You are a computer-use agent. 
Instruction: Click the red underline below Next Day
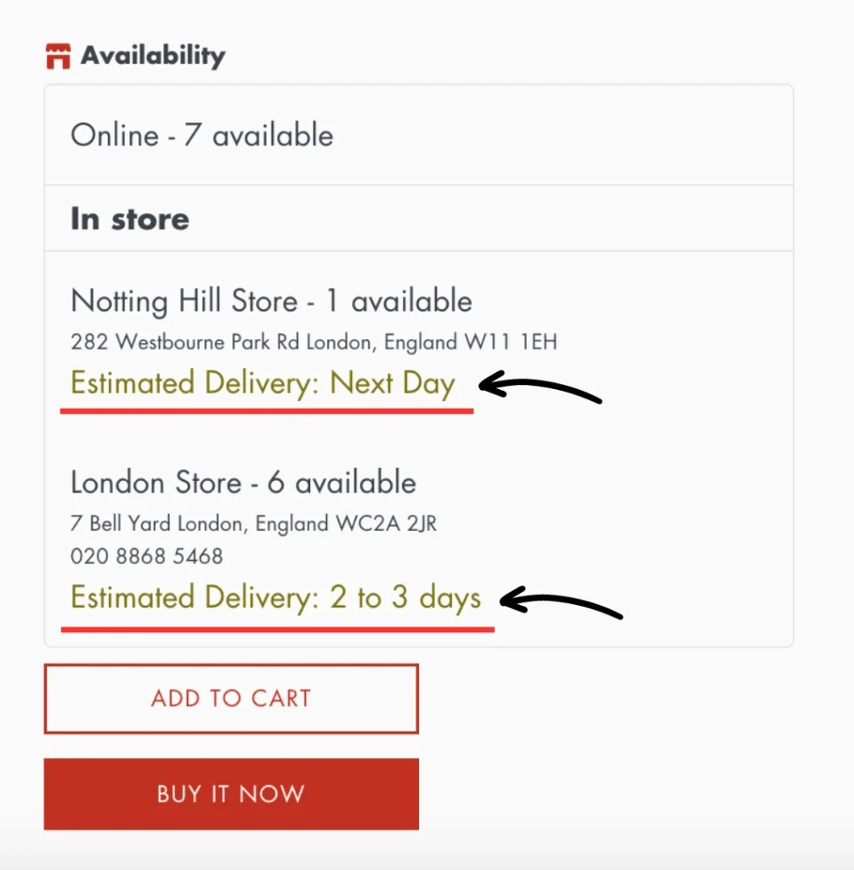(x=267, y=410)
